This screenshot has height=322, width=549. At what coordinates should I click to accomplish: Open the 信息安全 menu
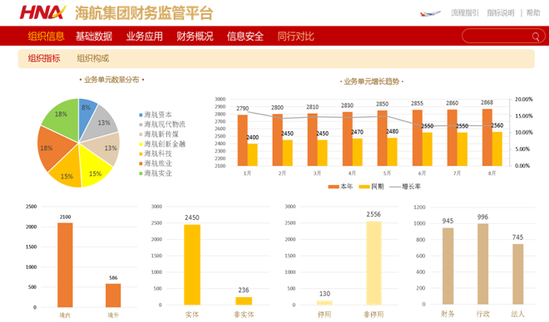point(245,37)
